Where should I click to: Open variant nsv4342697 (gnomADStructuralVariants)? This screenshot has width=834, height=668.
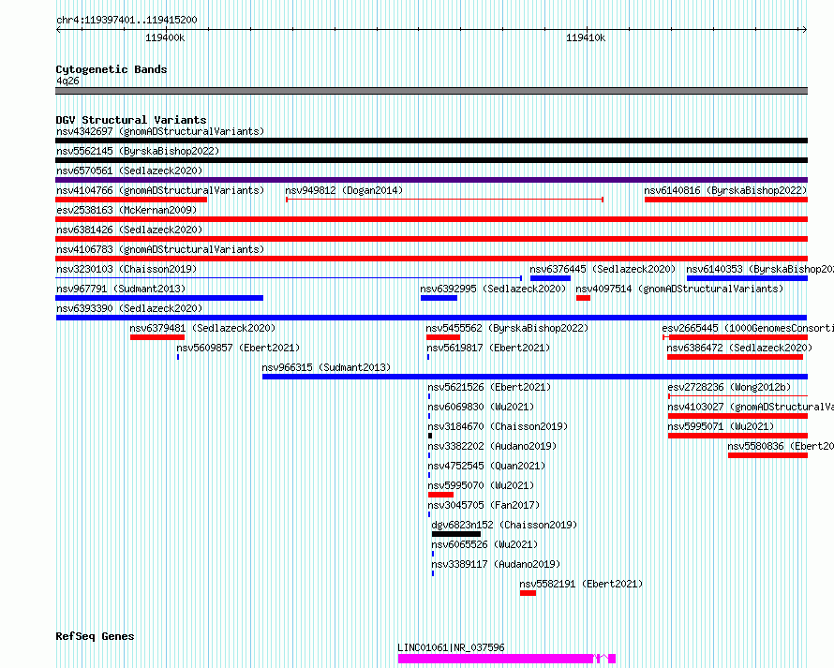pyautogui.click(x=160, y=131)
